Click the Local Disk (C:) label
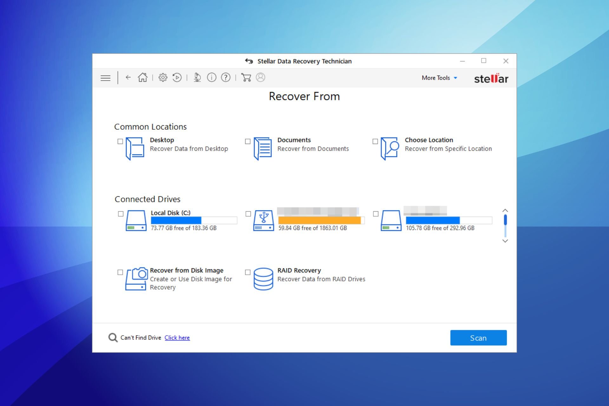Viewport: 609px width, 406px height. [171, 213]
